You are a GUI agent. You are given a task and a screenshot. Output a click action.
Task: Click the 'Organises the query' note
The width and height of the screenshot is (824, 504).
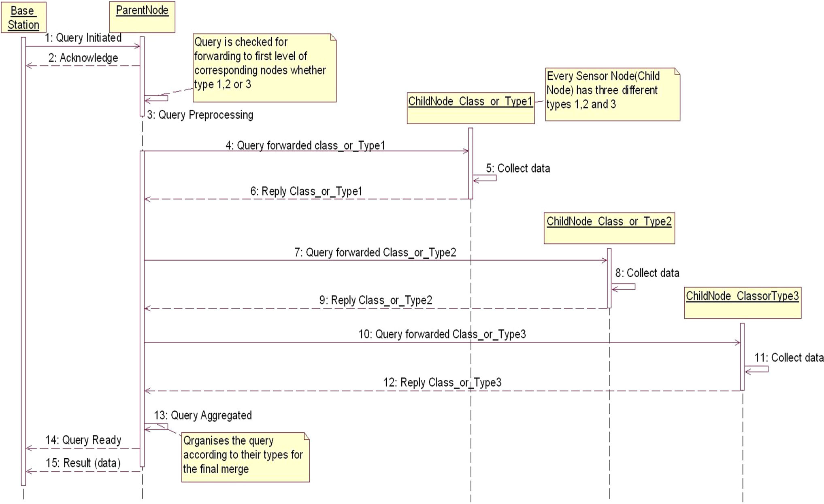coord(245,457)
